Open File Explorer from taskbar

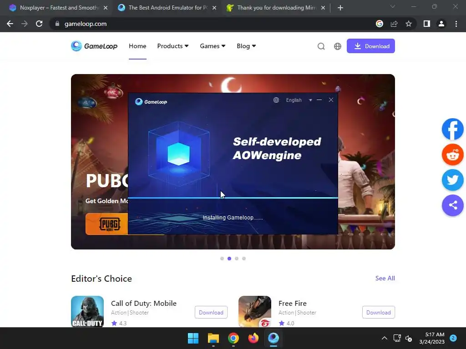(x=213, y=338)
